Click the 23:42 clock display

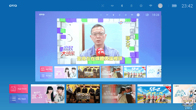click(187, 6)
